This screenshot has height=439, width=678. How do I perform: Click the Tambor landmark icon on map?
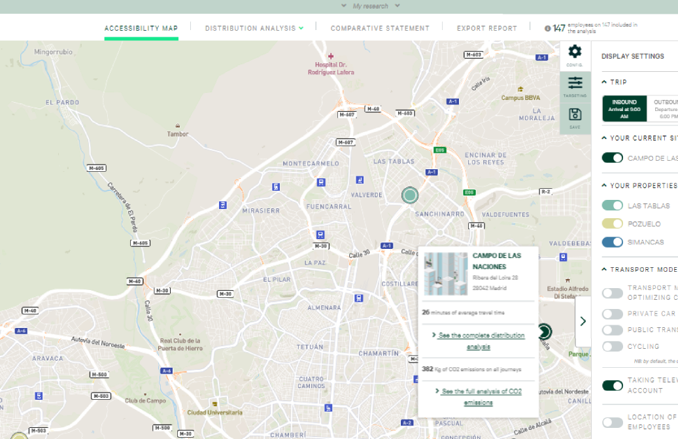pos(177,125)
